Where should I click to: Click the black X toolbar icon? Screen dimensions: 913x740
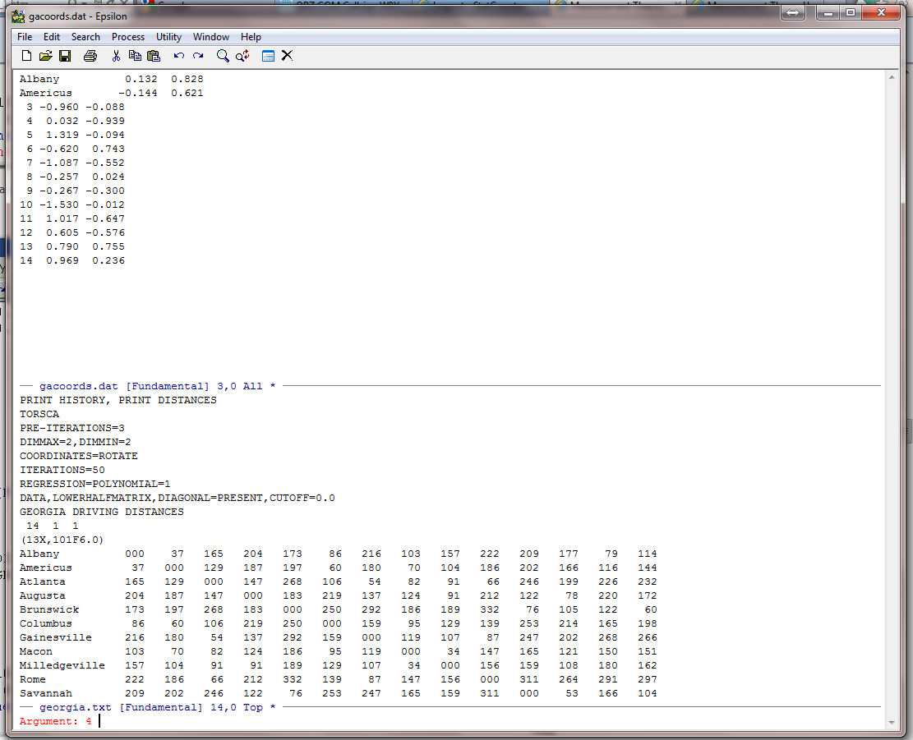287,56
